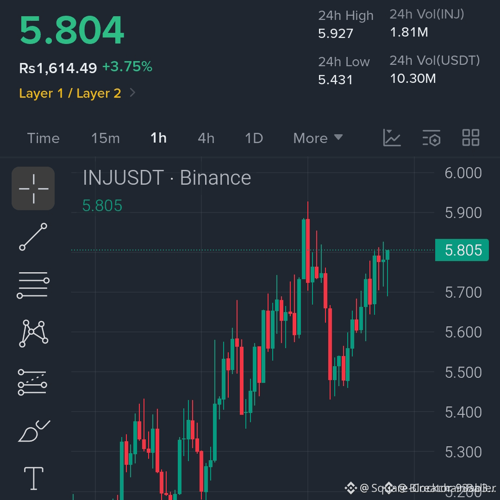Click the 24h Vol(INJ) value 1.81M

tap(409, 32)
